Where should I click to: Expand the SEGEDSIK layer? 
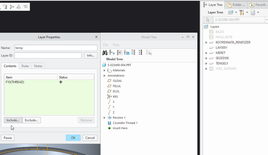(206, 58)
